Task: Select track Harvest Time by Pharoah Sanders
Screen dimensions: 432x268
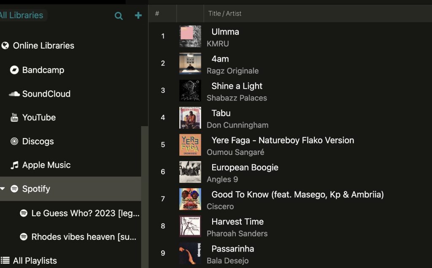Action: coord(290,226)
